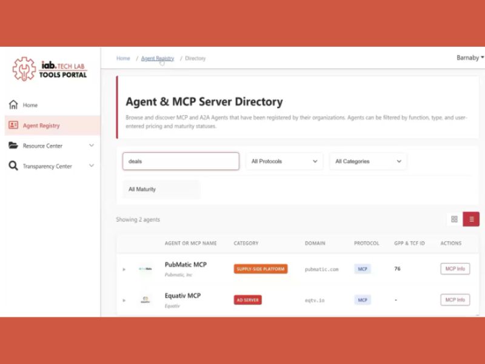Viewport: 485px width, 364px height.
Task: Click the IAB Tech Lab Tools Portal logo
Action: tap(50, 69)
